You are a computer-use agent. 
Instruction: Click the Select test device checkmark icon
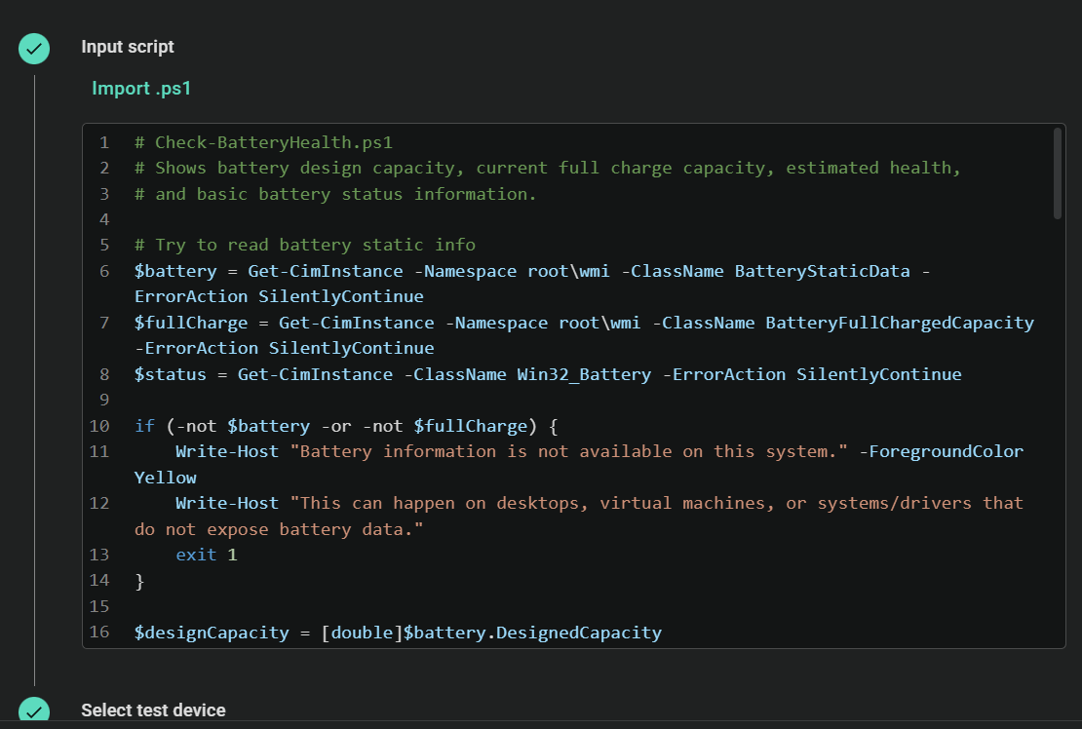point(34,710)
